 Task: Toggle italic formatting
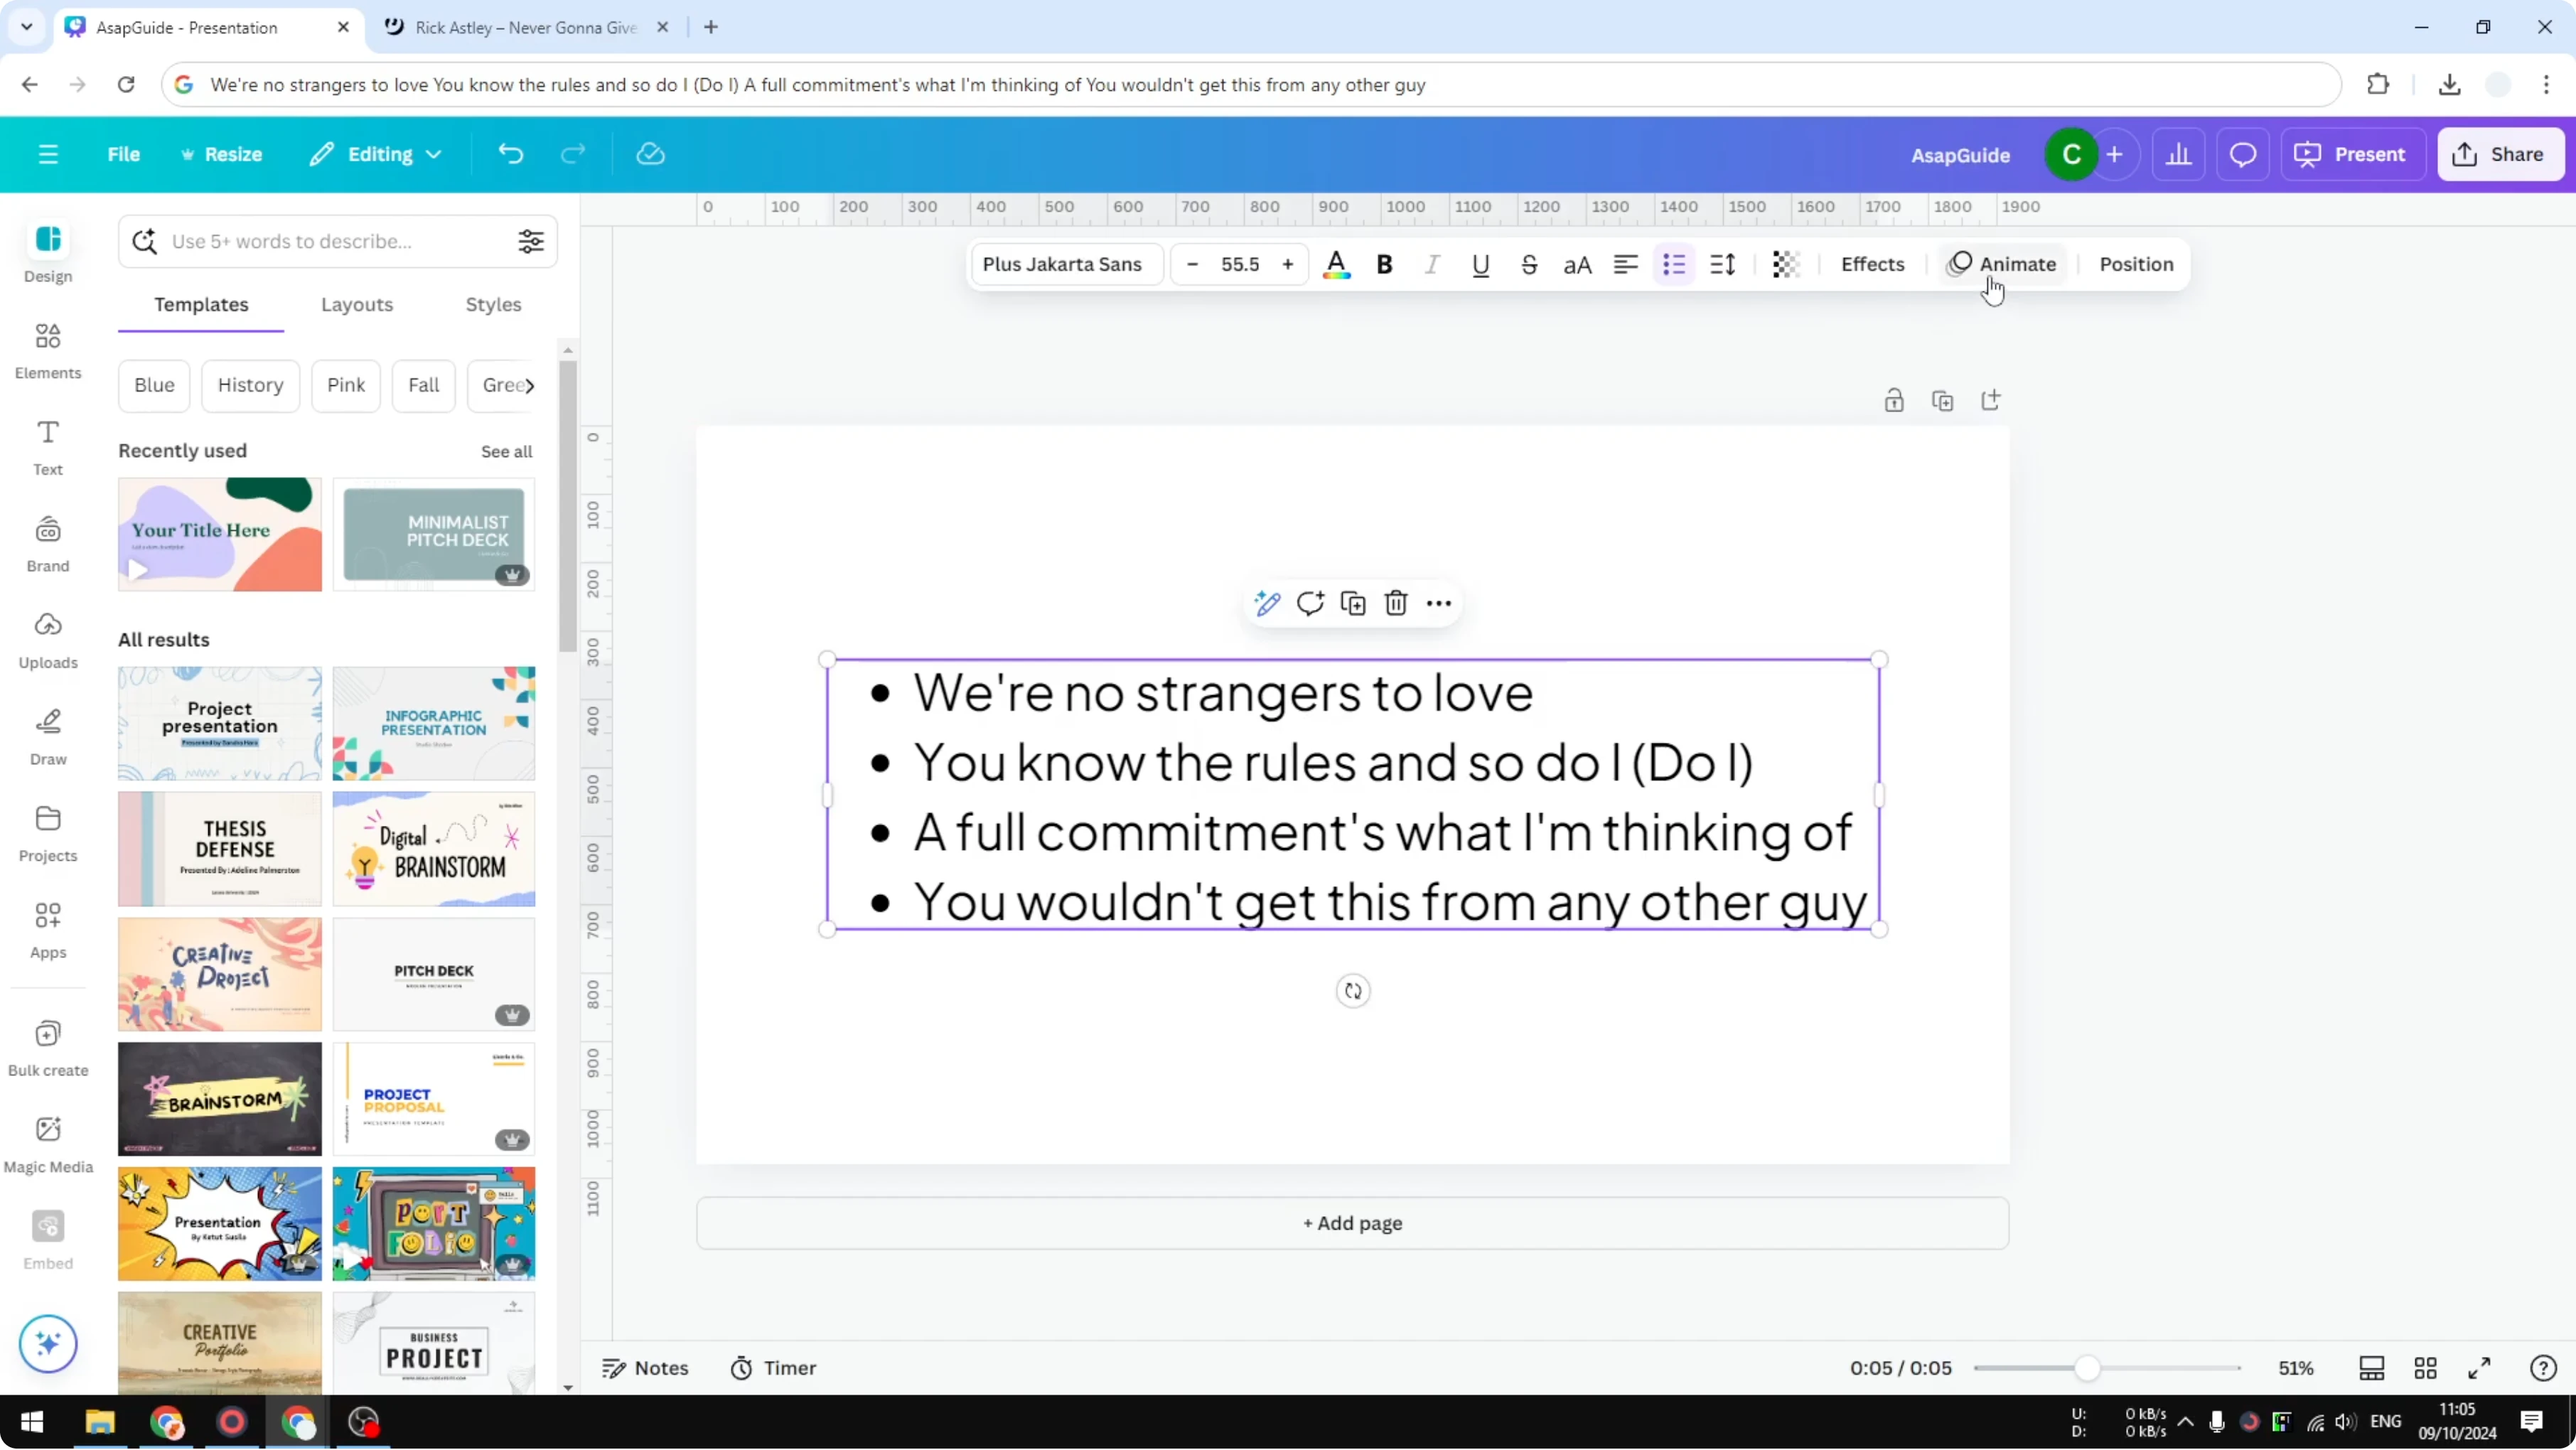point(1433,264)
